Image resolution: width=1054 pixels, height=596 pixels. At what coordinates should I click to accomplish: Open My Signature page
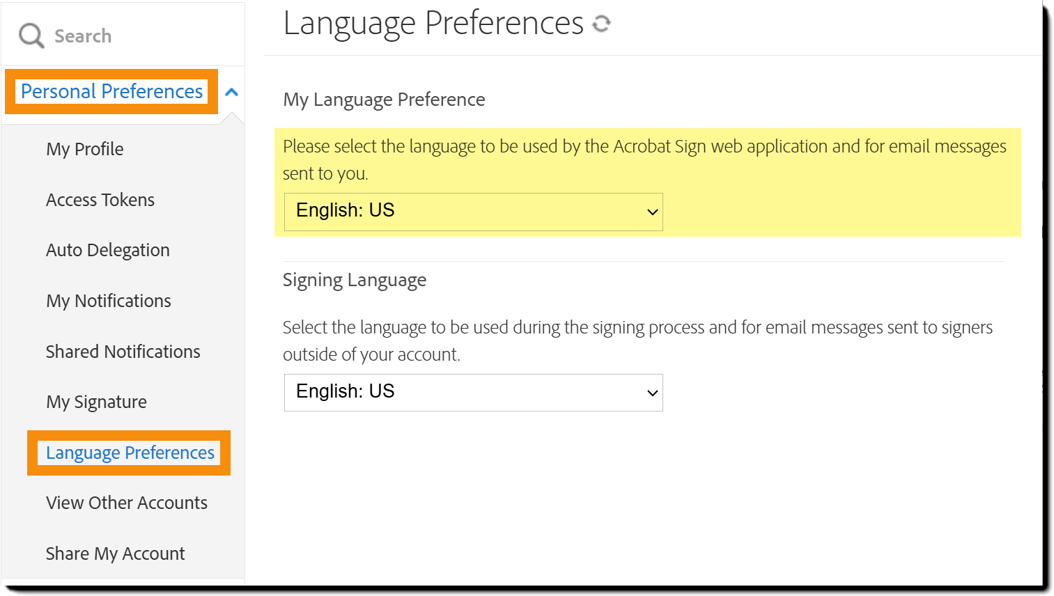tap(97, 402)
